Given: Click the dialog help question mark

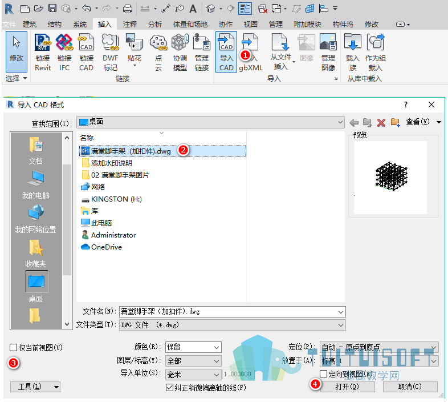Looking at the screenshot, I should 406,104.
